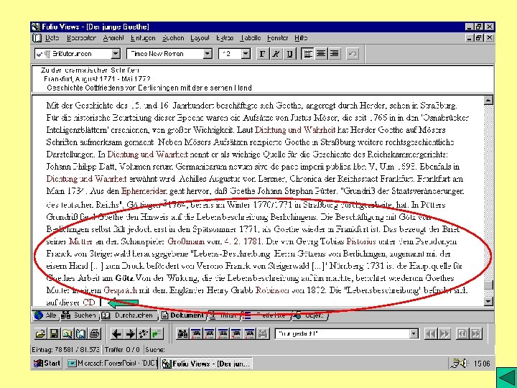Switch to the Objekt tab

click(309, 315)
